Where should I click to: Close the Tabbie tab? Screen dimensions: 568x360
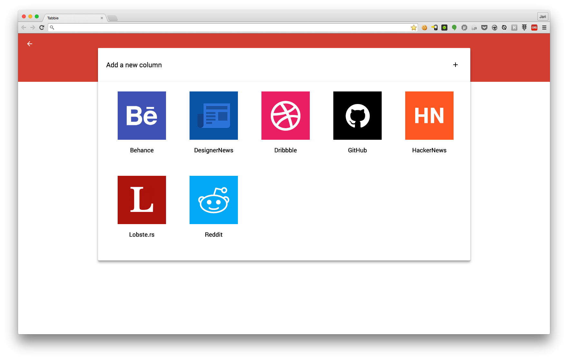coord(102,18)
